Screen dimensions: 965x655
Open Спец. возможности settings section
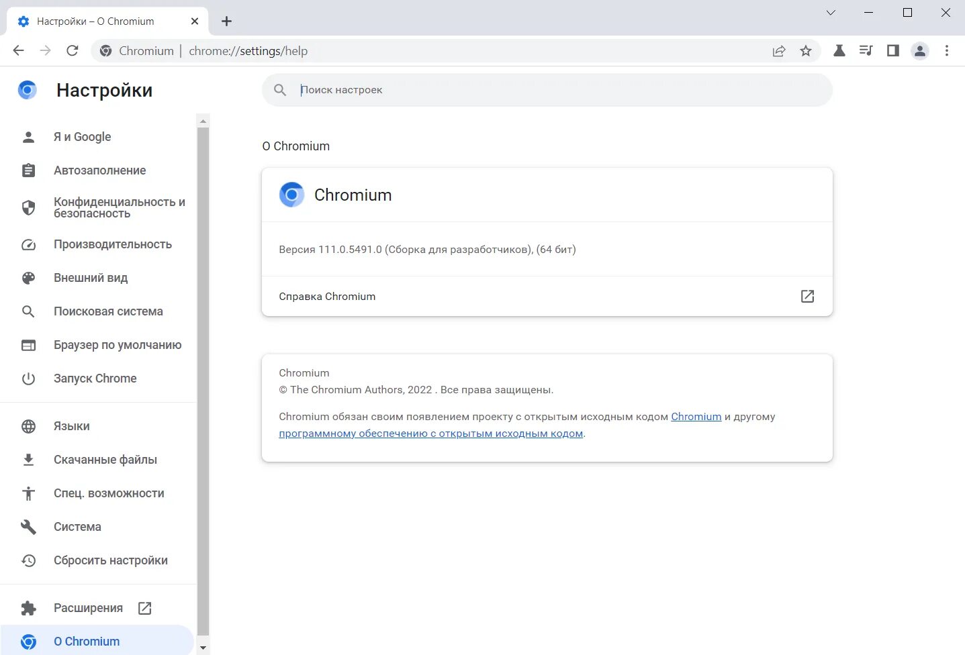(97, 493)
